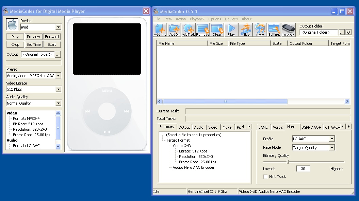Select the Target Format tree item
Viewport: 359px width, 201px height.
coord(178,140)
